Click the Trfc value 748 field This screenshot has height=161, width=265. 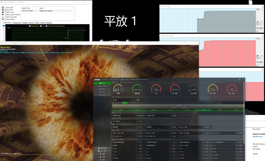(x=240, y=145)
